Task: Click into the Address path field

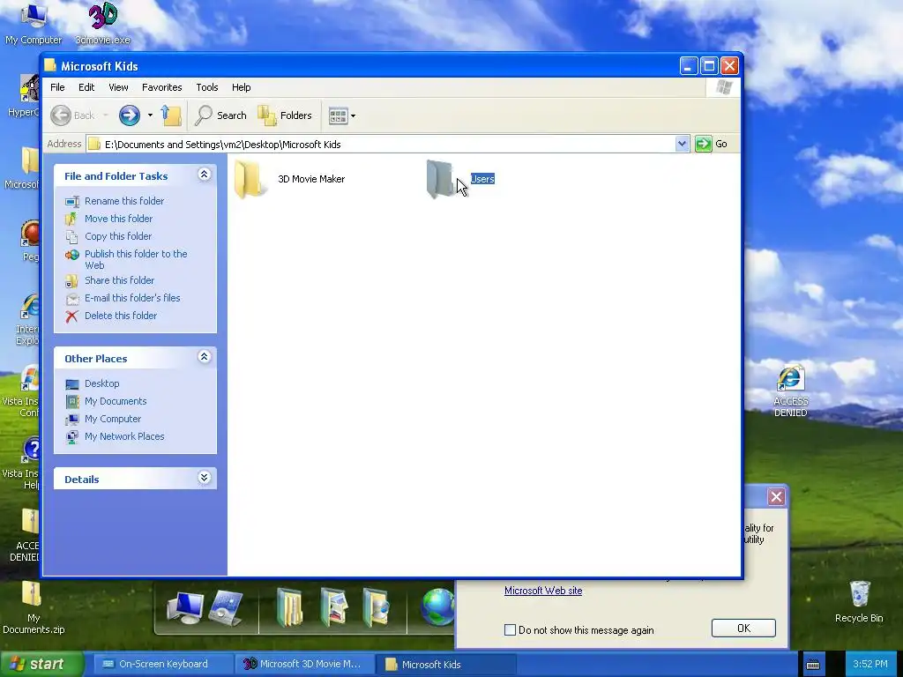Action: [x=380, y=144]
